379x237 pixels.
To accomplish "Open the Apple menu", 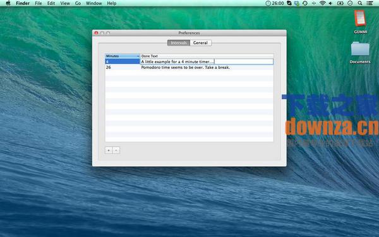I will 8,3.
